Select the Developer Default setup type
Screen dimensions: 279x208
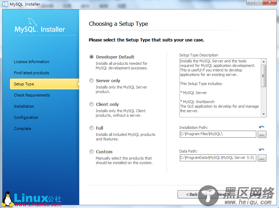tap(91, 57)
